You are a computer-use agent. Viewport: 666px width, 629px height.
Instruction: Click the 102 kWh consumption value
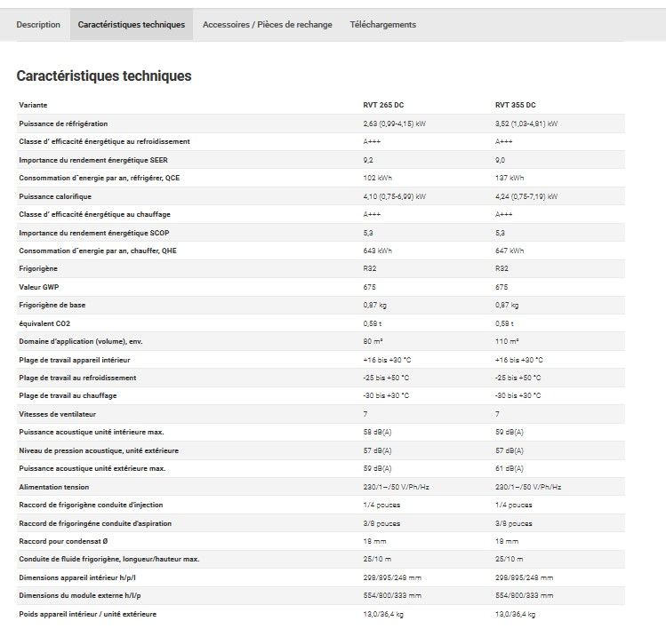[378, 178]
